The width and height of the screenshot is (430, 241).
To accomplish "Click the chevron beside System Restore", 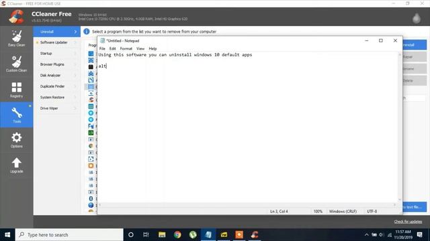I will tap(75, 97).
